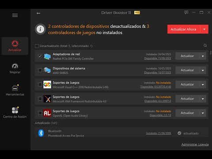Click the XNA Framework icon
Screen dimensions: 212x159
tap(47, 99)
